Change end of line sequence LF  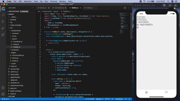click(x=112, y=99)
